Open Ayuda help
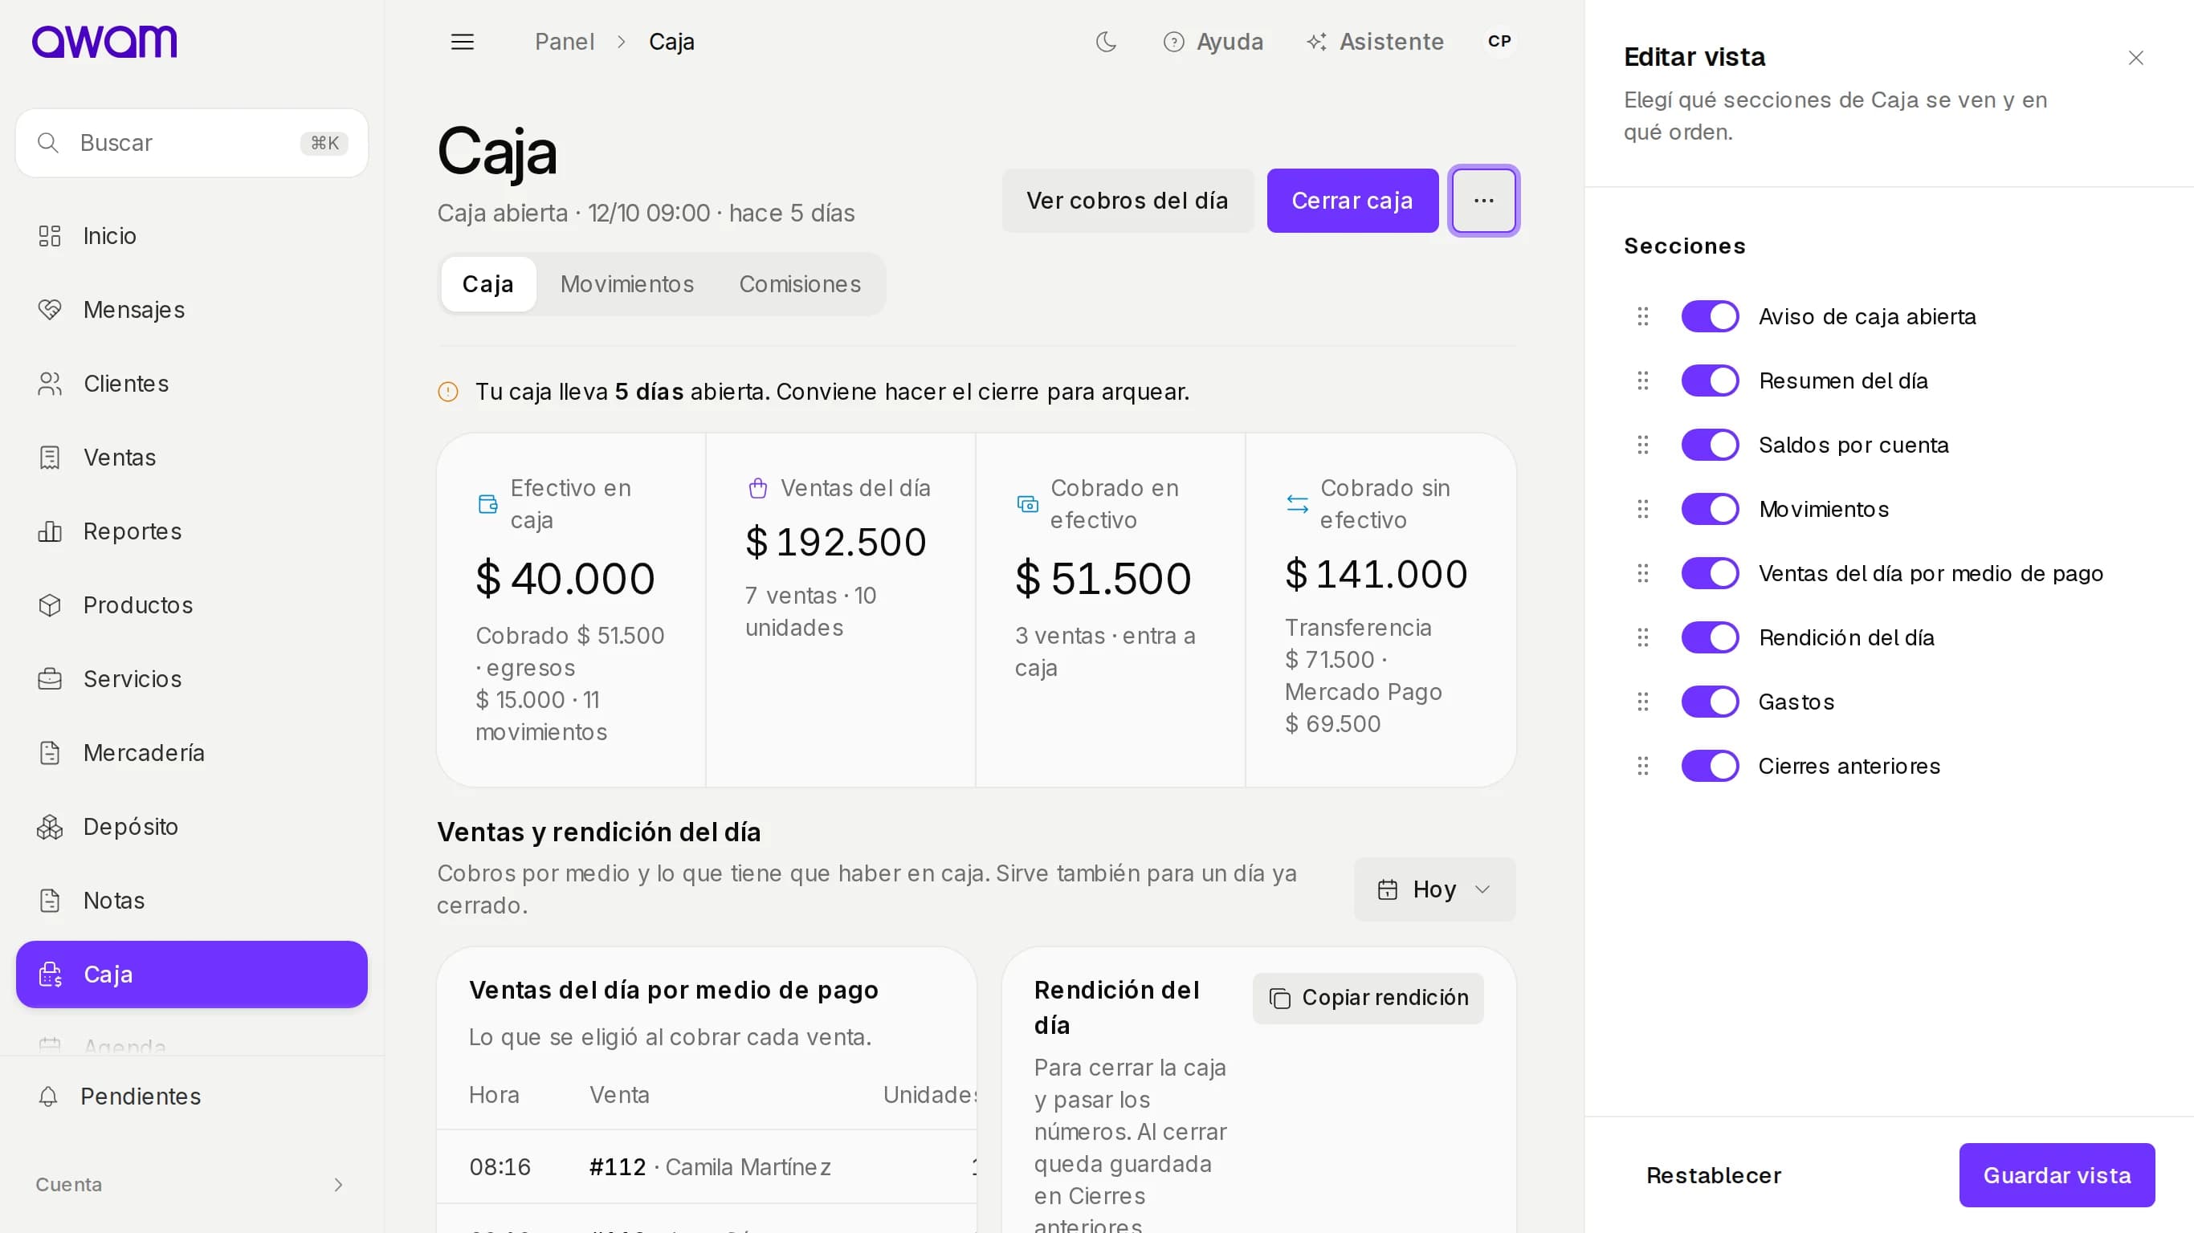 1213,42
